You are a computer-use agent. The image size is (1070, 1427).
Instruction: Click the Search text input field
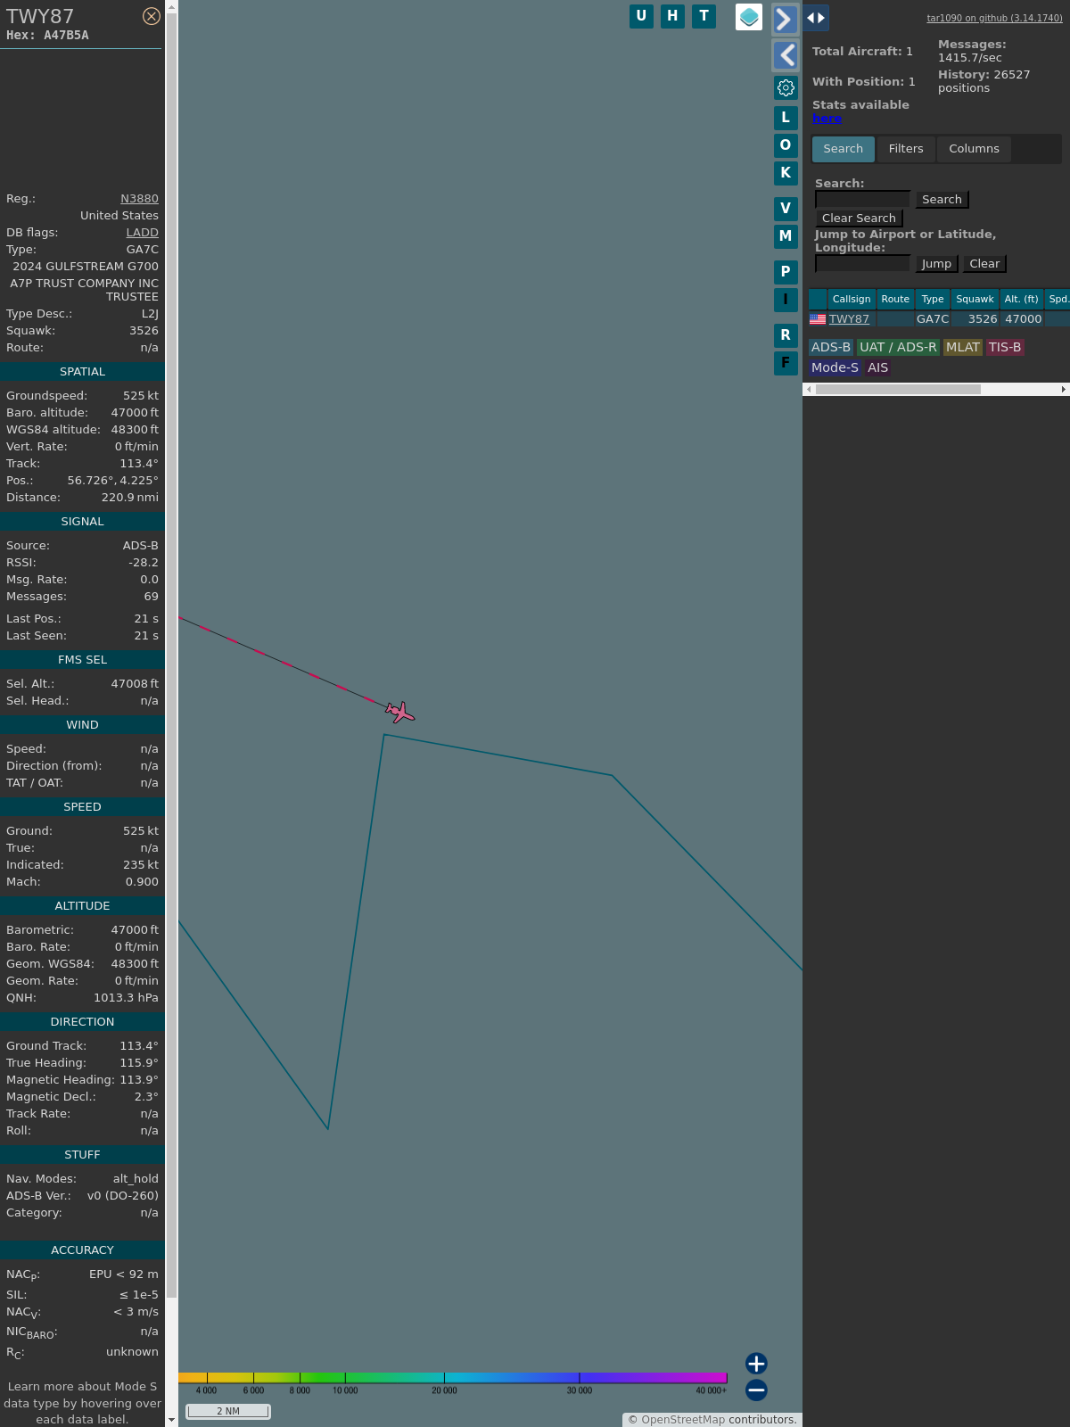point(862,200)
